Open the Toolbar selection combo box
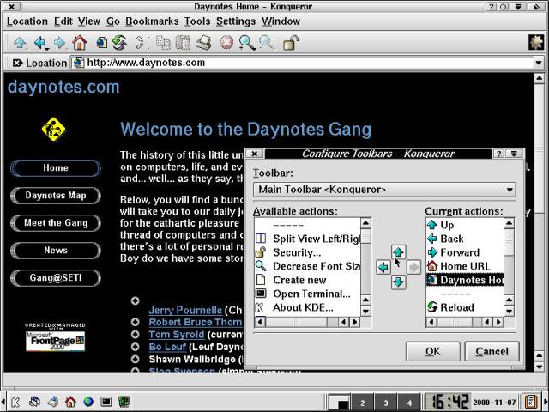 pyautogui.click(x=383, y=189)
